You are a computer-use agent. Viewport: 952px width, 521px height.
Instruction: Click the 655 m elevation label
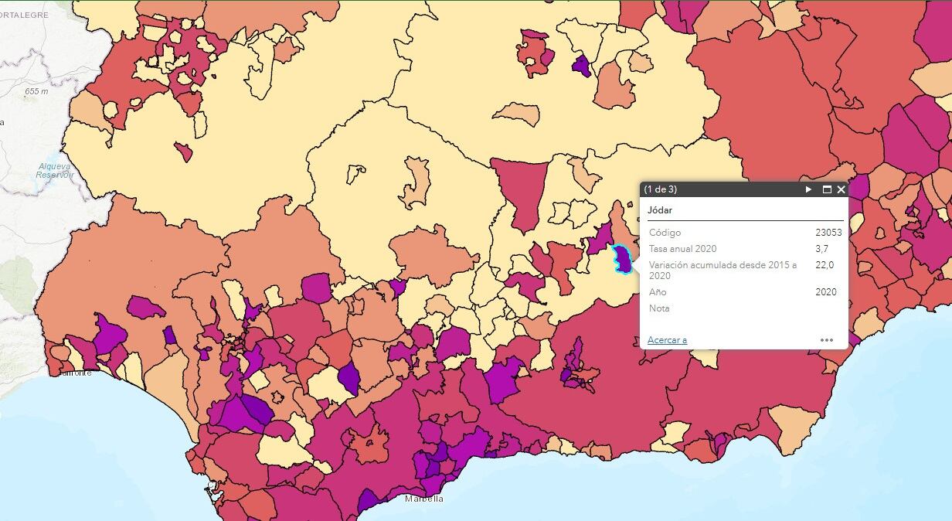point(36,91)
